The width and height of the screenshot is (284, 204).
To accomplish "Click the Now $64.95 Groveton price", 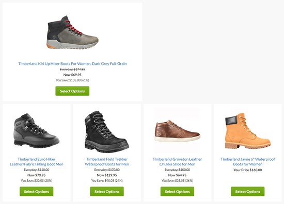I will point(177,175).
